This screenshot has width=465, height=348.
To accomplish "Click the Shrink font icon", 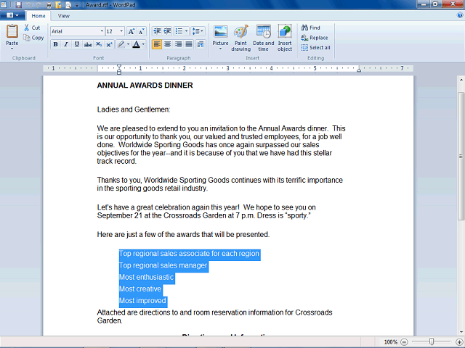I will click(x=141, y=31).
